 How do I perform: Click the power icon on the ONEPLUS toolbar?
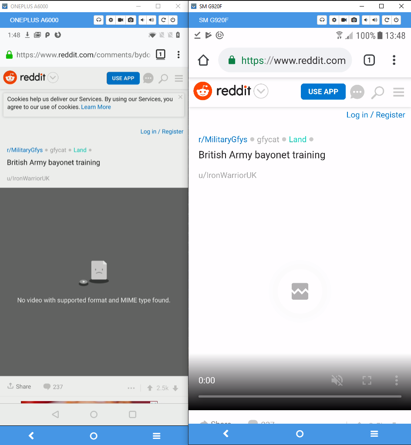pyautogui.click(x=172, y=20)
